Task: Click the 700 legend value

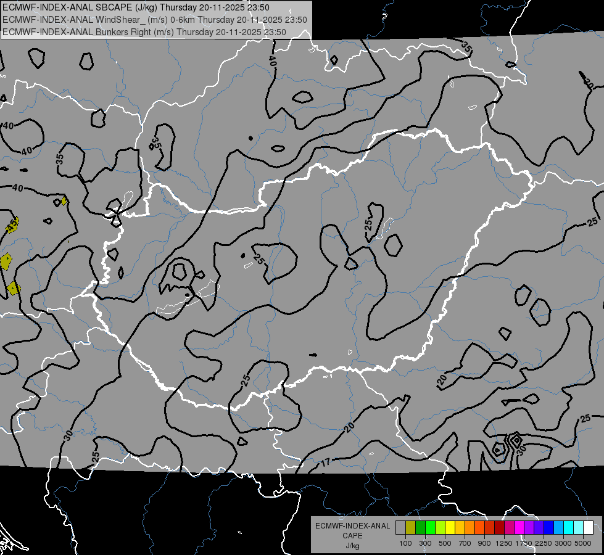Action: 465,543
